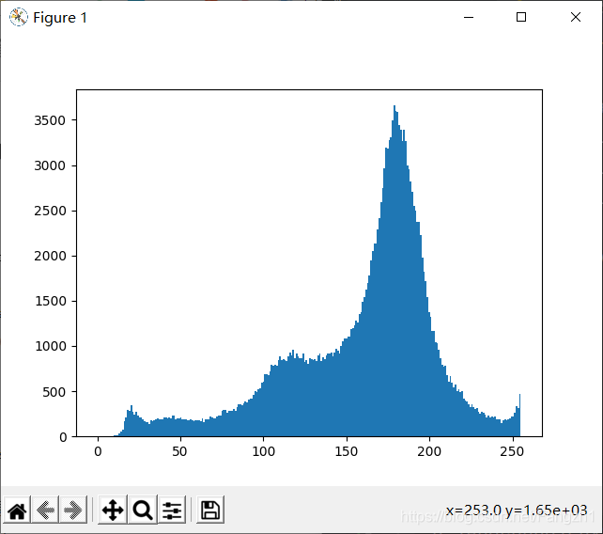Close the Figure 1 window
This screenshot has height=534, width=603.
576,17
